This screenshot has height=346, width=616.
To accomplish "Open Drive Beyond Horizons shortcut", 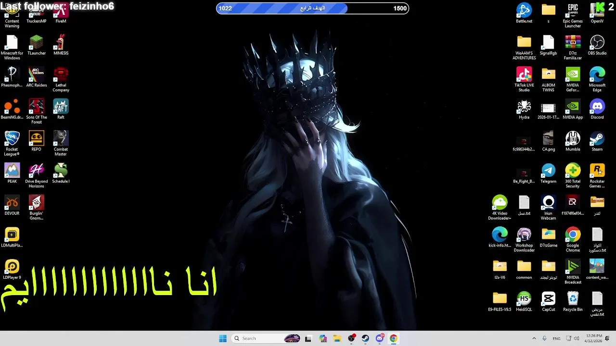I will tap(37, 175).
